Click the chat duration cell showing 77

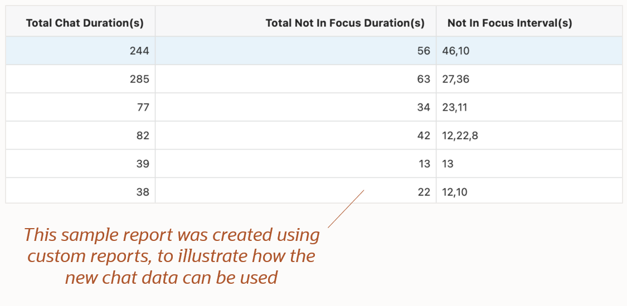[143, 107]
